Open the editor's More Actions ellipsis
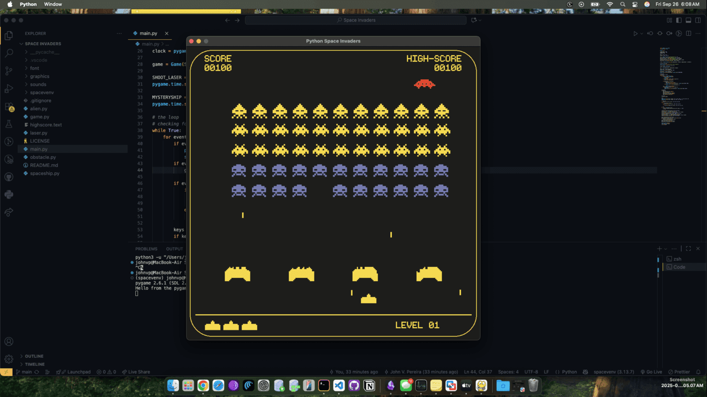The height and width of the screenshot is (397, 707). click(698, 34)
